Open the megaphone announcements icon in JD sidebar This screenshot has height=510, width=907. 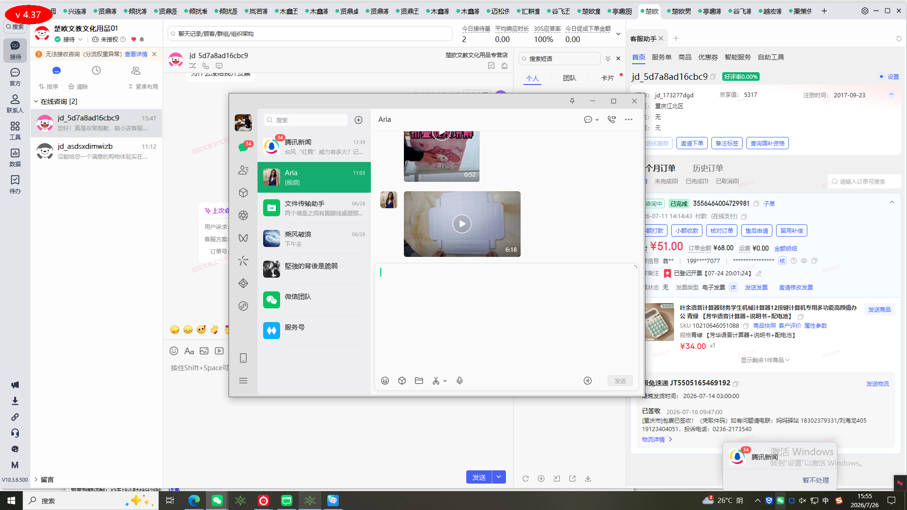tap(15, 385)
